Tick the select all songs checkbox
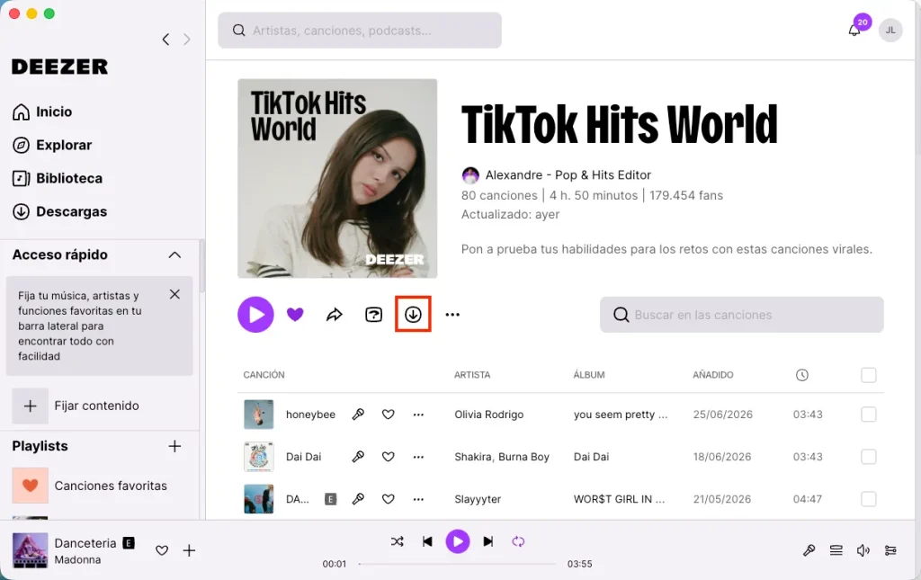Viewport: 921px width, 580px height. [868, 375]
